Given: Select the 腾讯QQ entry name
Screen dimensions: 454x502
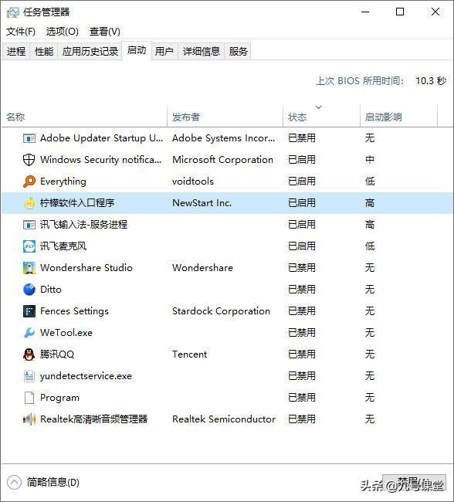Looking at the screenshot, I should (x=57, y=354).
